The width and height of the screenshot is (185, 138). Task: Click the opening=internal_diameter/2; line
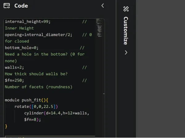point(39,35)
